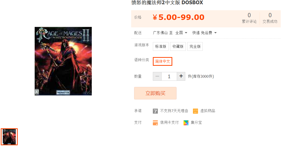Click the 7-day no-return policy icon

pyautogui.click(x=155, y=111)
